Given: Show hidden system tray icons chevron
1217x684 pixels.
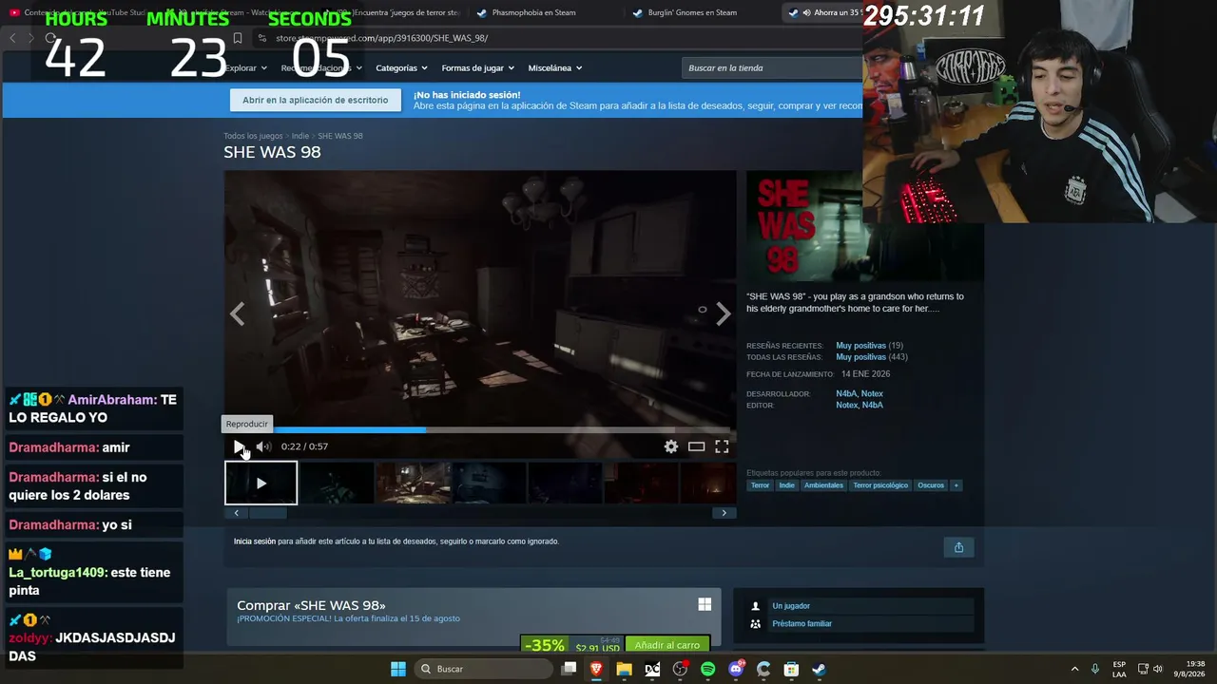Looking at the screenshot, I should pyautogui.click(x=1074, y=669).
